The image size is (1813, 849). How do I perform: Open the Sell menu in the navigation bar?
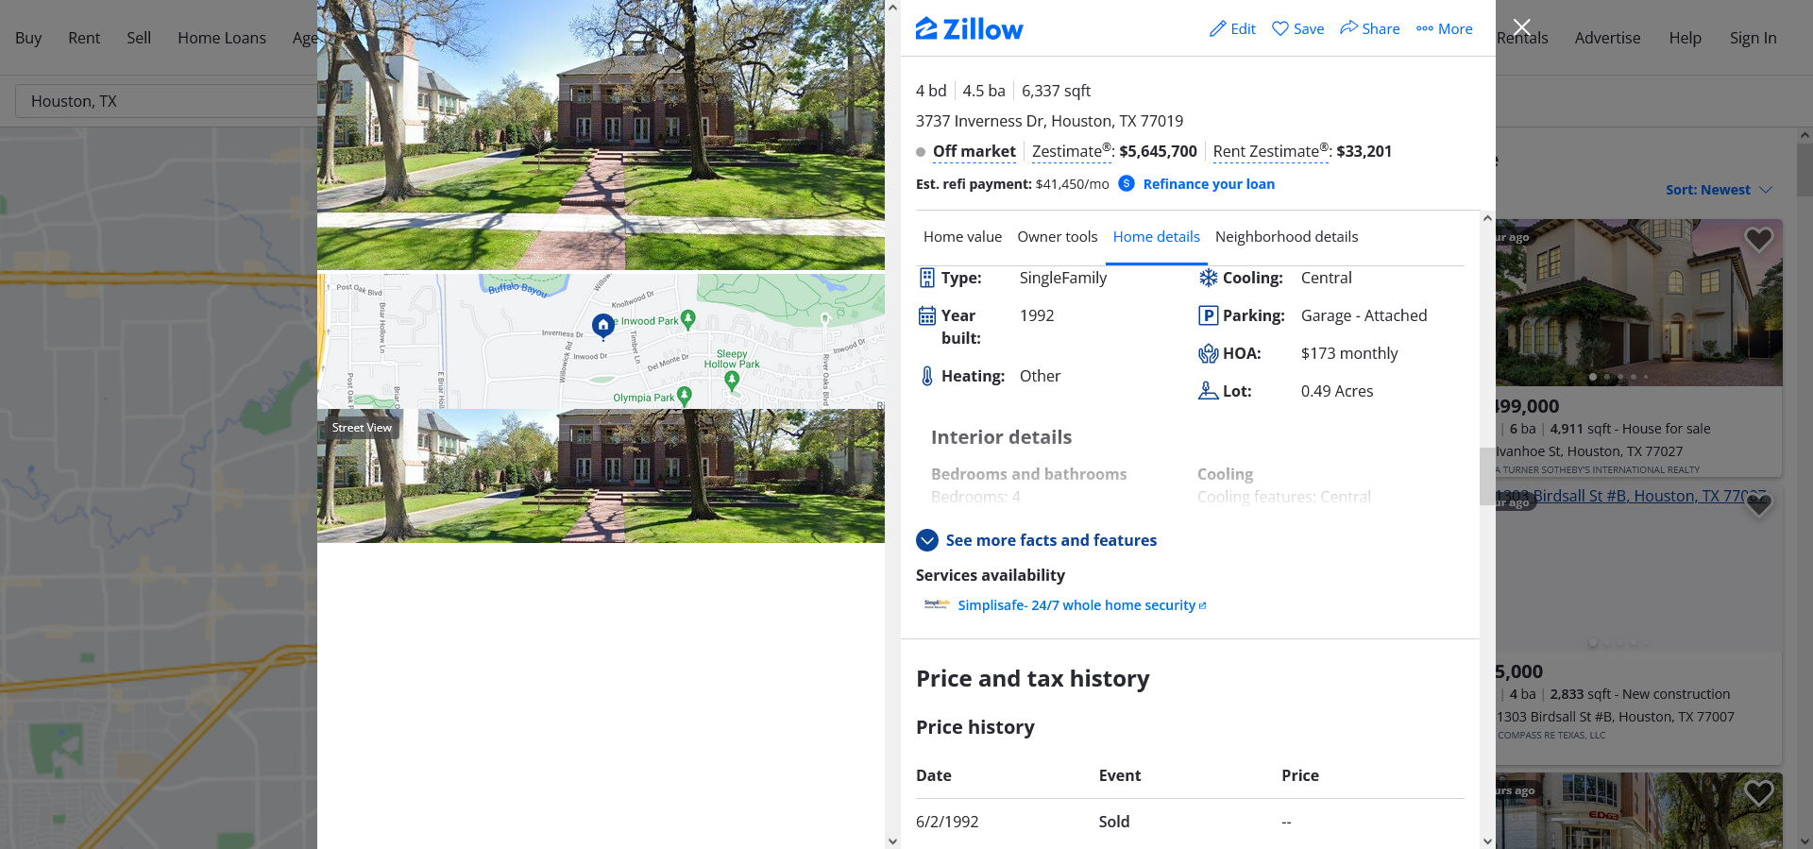[x=139, y=38]
